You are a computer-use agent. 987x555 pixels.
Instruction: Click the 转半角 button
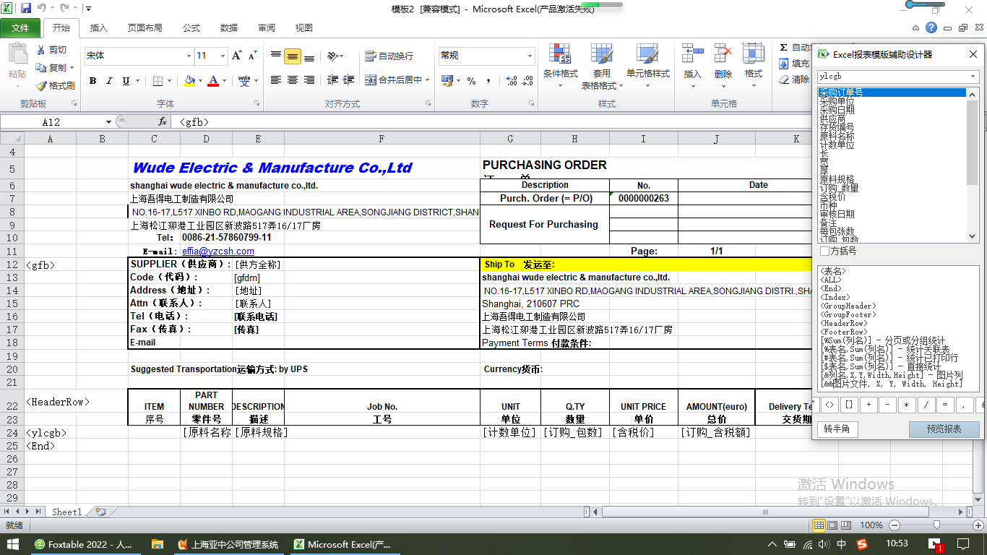click(837, 429)
